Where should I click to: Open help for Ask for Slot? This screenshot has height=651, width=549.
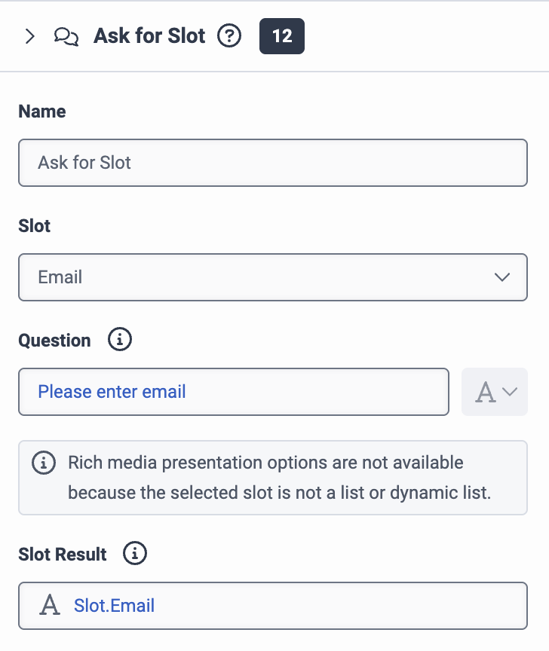coord(229,35)
